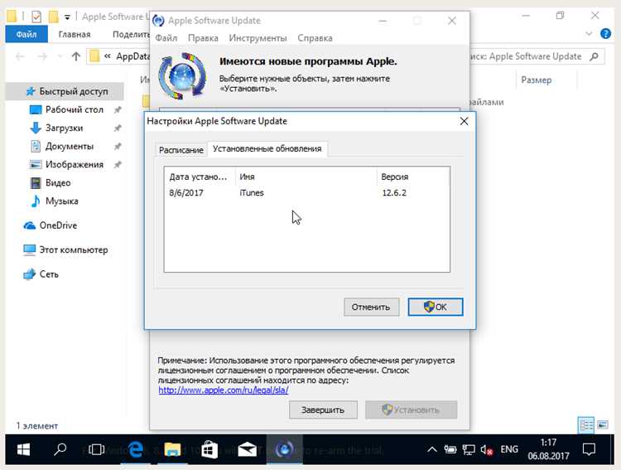
Task: Click Properties checkmark icon in Explorer title bar
Action: coord(36,17)
